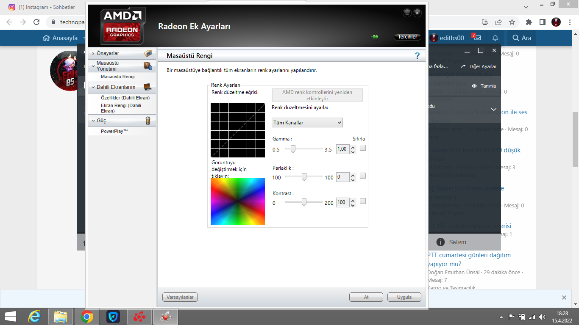Click the Uygula apply button

point(404,297)
